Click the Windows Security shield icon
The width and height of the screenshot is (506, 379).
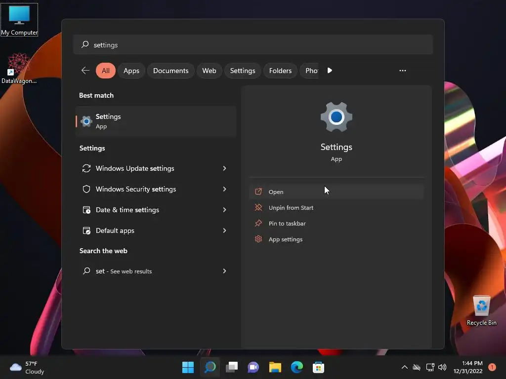click(86, 189)
